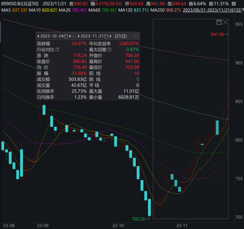Step end date 2023-11-21 forward
This screenshot has height=229, width=244.
(x=111, y=36)
